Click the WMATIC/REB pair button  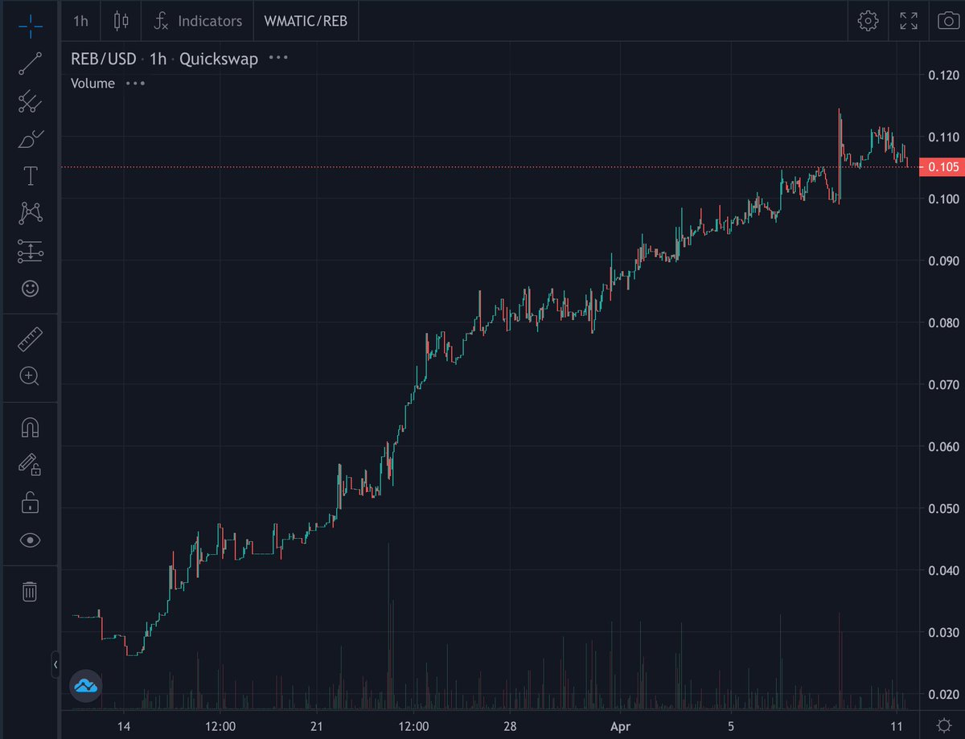click(x=306, y=21)
